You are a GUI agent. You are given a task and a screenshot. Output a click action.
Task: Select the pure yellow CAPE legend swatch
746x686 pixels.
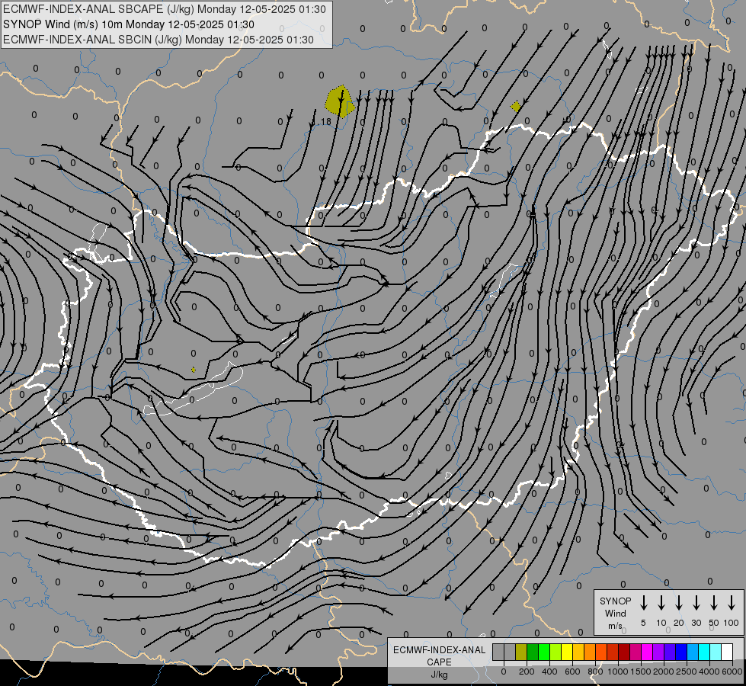pyautogui.click(x=567, y=652)
